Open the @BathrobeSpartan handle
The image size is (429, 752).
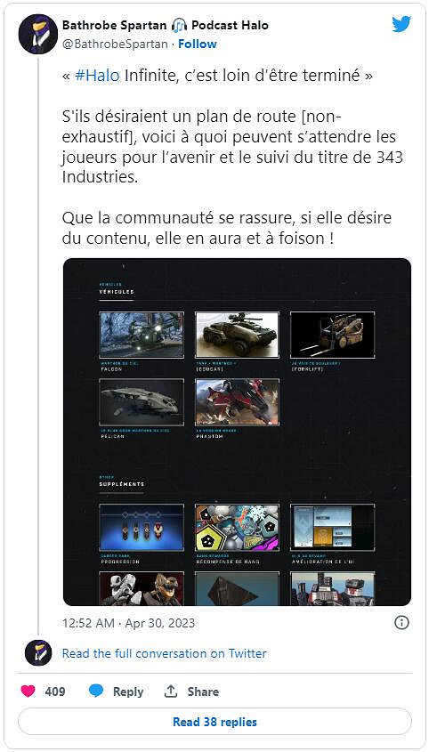115,44
